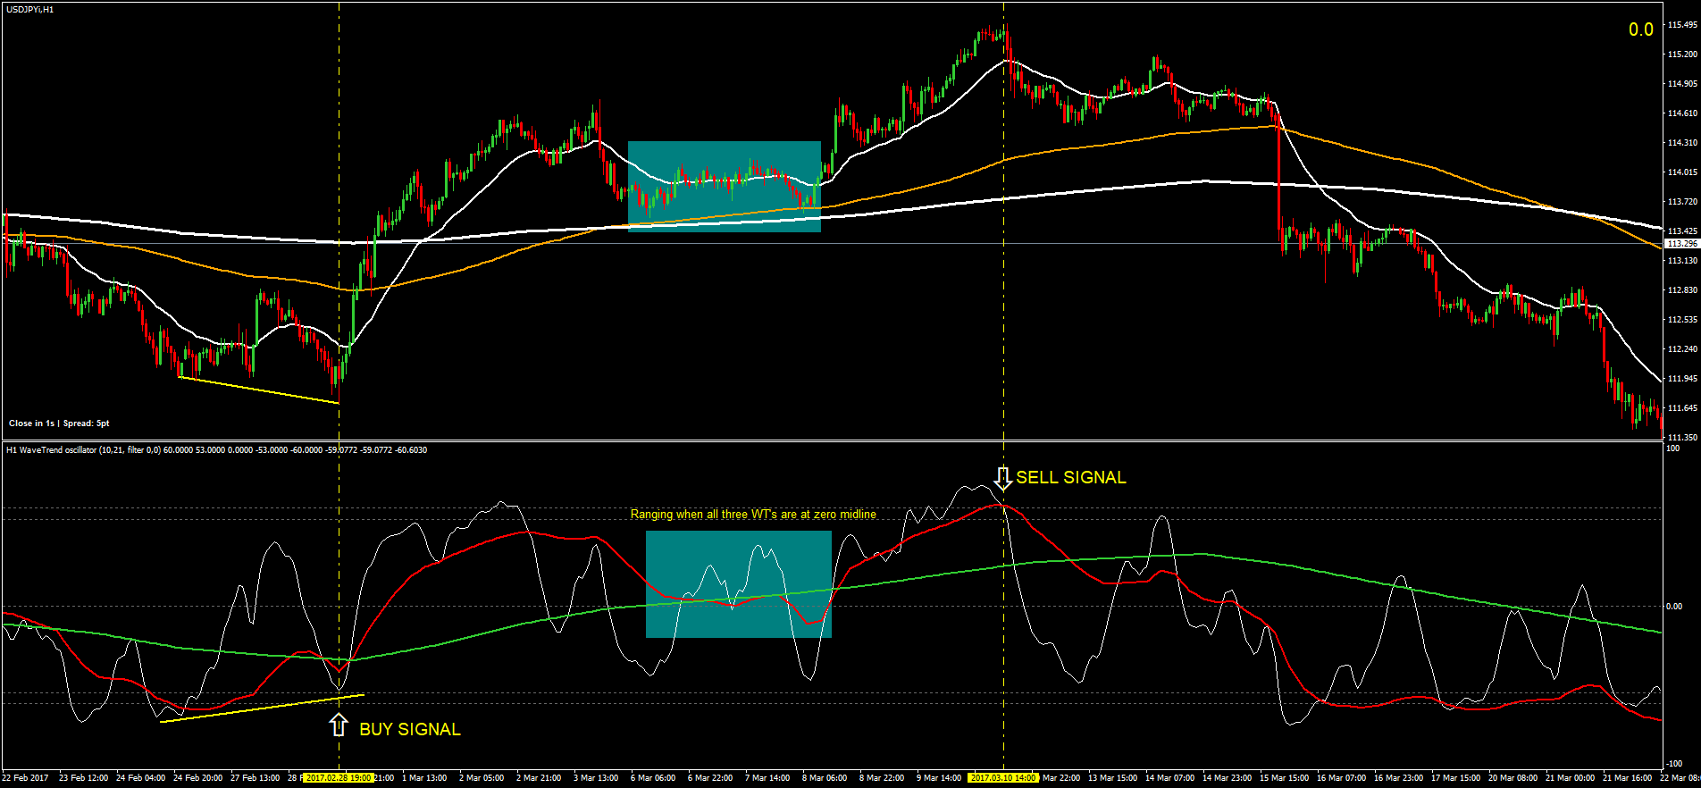Viewport: 1701px width, 788px height.
Task: Click the yellow 0.0 indicator value
Action: coord(1641,29)
